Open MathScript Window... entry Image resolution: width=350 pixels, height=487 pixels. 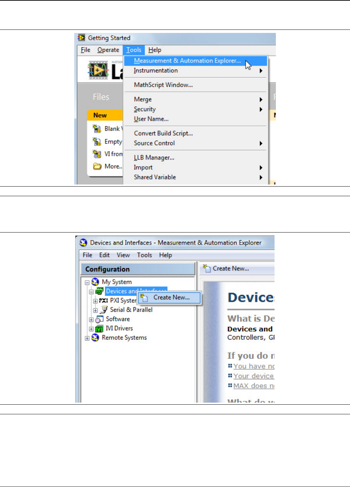pos(195,85)
